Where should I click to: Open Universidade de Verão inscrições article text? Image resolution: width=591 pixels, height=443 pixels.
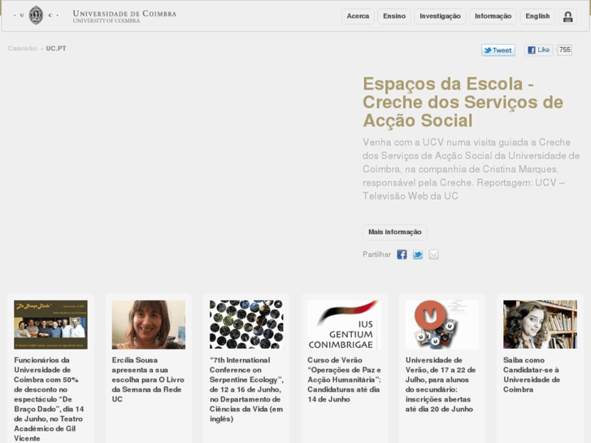[441, 384]
